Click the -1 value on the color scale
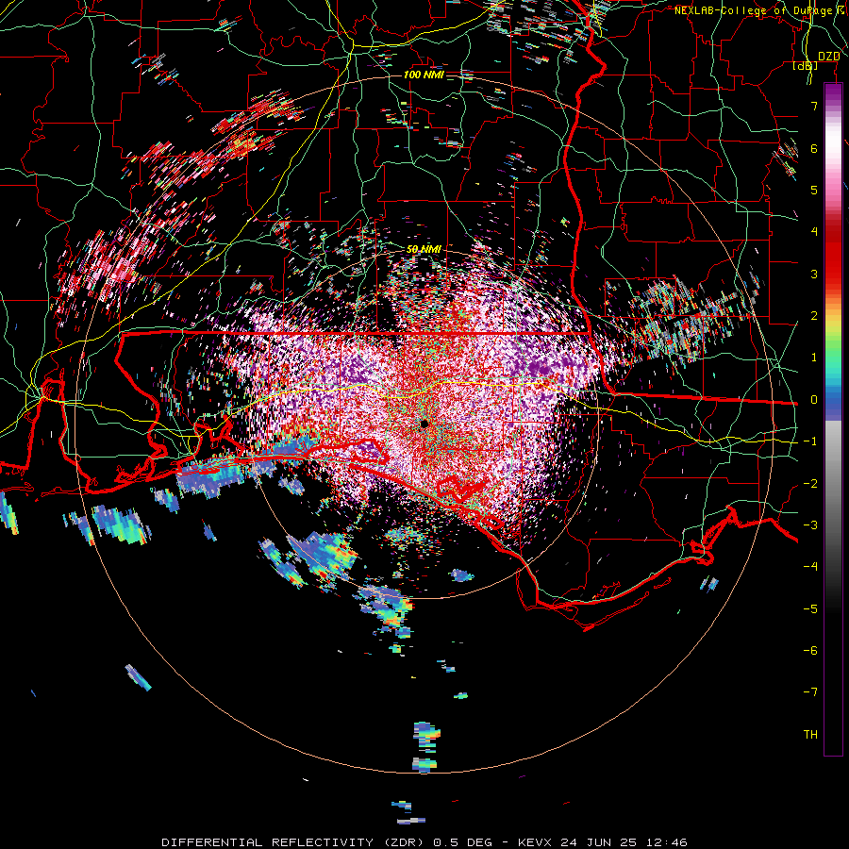849x849 pixels. (810, 441)
